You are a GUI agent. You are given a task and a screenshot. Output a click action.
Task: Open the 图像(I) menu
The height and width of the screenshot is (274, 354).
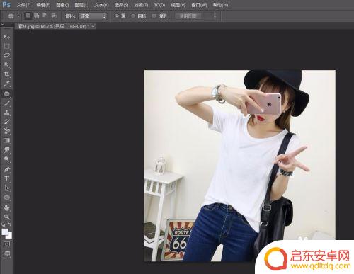pyautogui.click(x=62, y=5)
